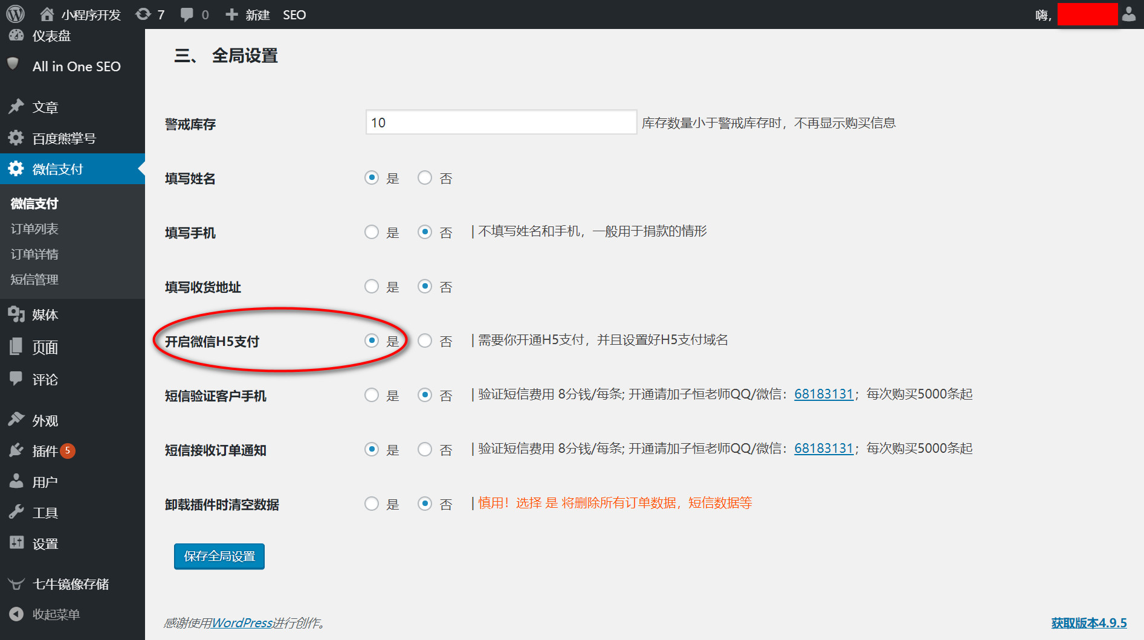The image size is (1144, 640).
Task: Select 否 for 卸载插件时清空数据
Action: click(x=425, y=504)
